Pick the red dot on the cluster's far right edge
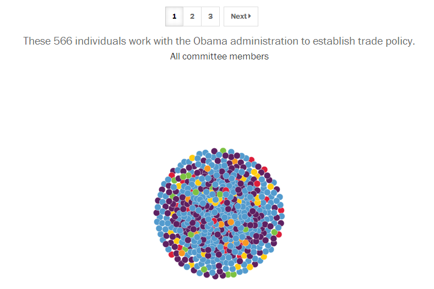 (281, 210)
